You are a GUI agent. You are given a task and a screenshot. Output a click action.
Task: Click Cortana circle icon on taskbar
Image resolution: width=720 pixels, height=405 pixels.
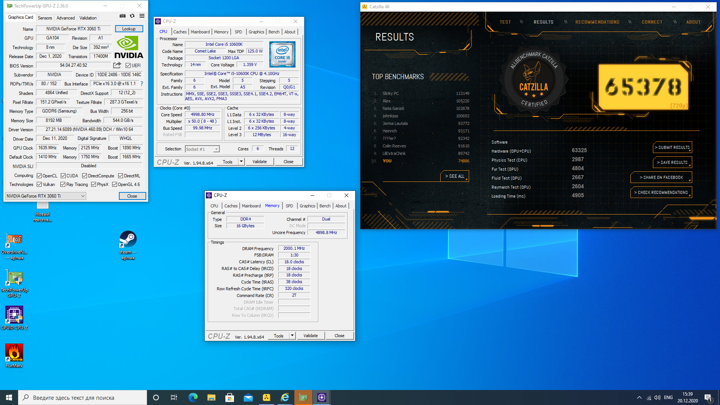(x=156, y=397)
